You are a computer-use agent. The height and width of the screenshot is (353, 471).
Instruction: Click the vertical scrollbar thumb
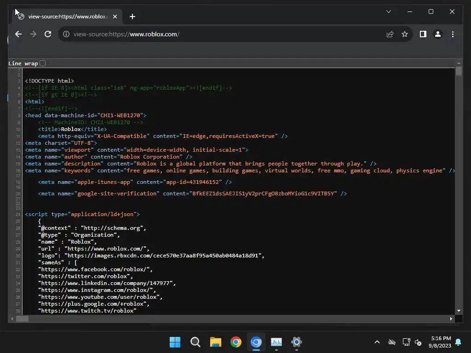459,71
